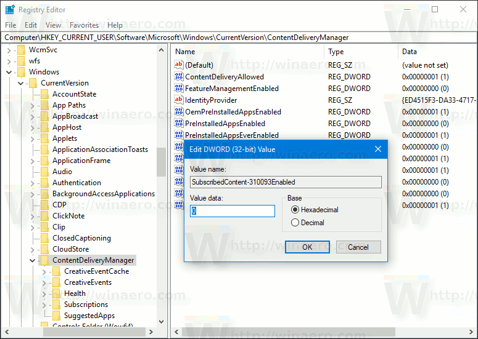The height and width of the screenshot is (339, 478).
Task: Click the wfs folder icon
Action: click(22, 61)
